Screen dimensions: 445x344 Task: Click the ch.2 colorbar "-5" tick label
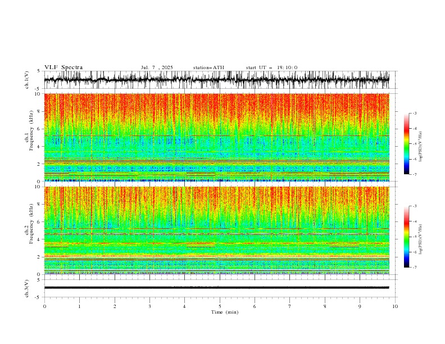(x=415, y=237)
